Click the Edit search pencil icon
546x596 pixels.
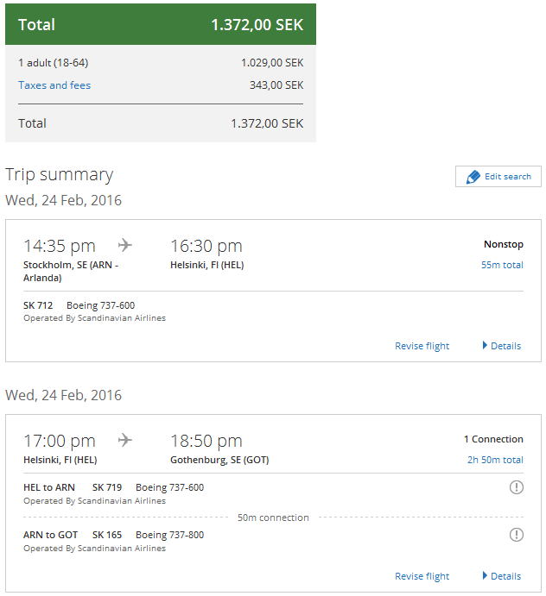(x=473, y=177)
